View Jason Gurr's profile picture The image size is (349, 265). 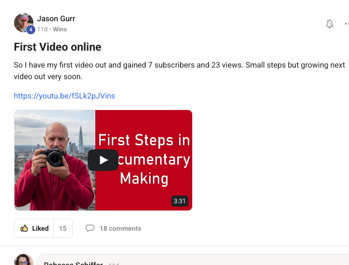tap(24, 23)
